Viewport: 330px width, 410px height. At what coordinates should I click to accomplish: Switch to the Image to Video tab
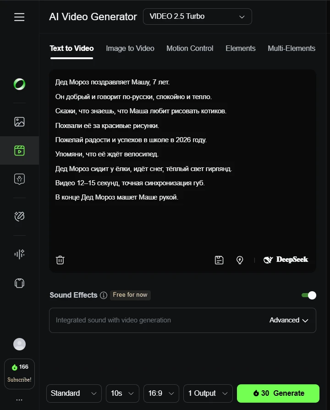coord(130,48)
